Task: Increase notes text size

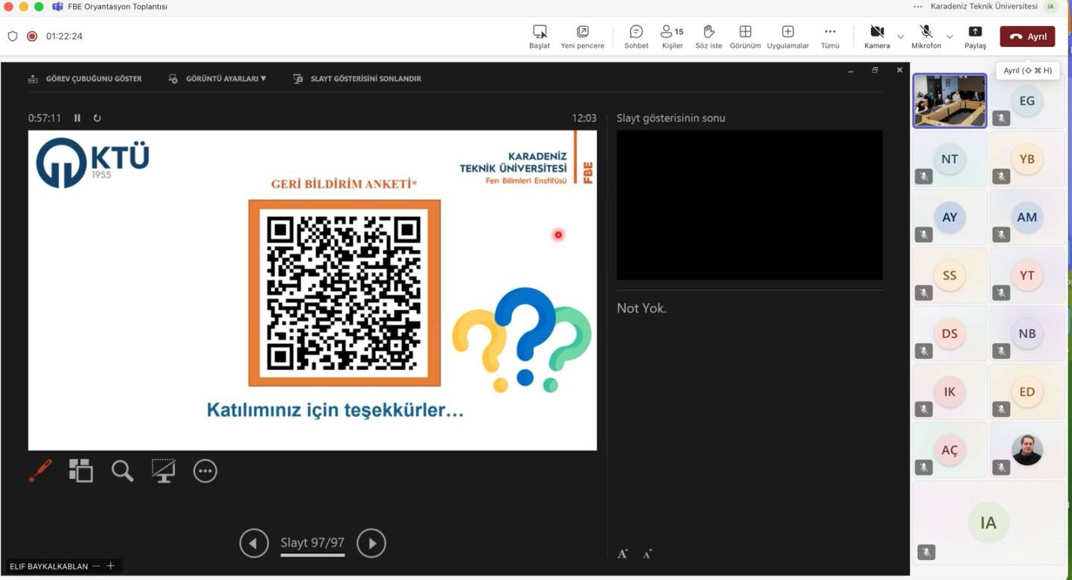Action: 623,553
